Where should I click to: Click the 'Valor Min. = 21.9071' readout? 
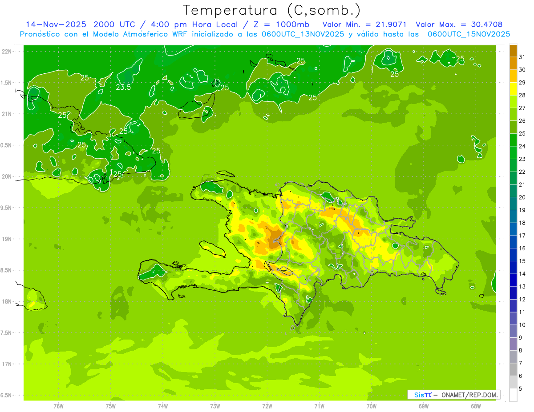click(x=364, y=24)
